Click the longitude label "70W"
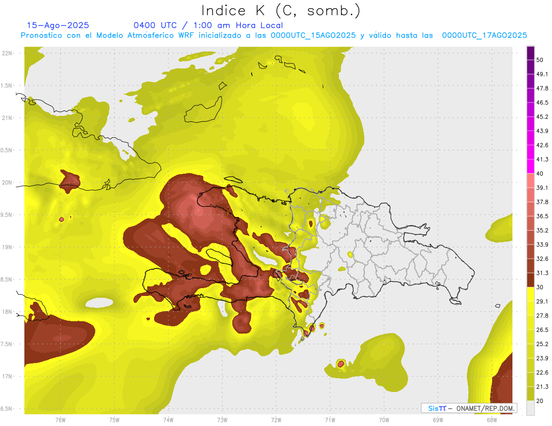552x426 pixels. pyautogui.click(x=384, y=420)
